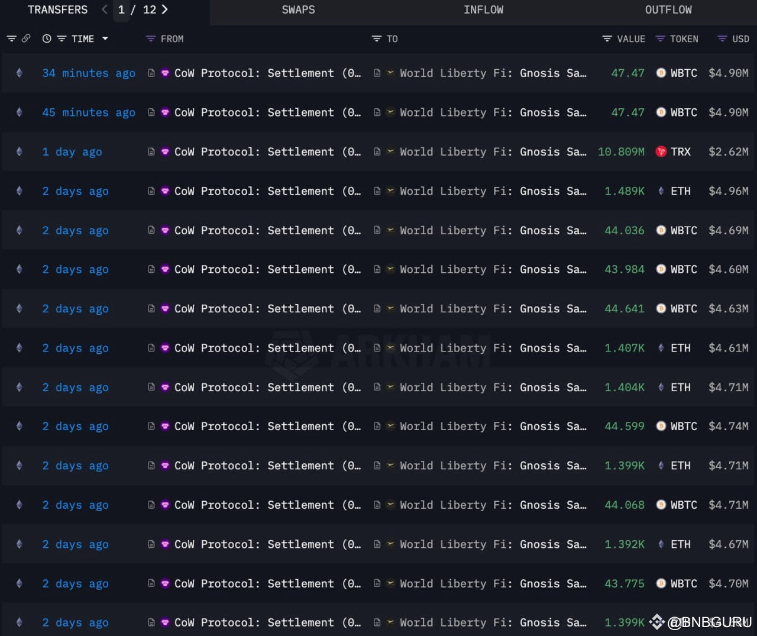This screenshot has height=636, width=757.
Task: Click the $4.67M USD amount
Action: coord(729,544)
